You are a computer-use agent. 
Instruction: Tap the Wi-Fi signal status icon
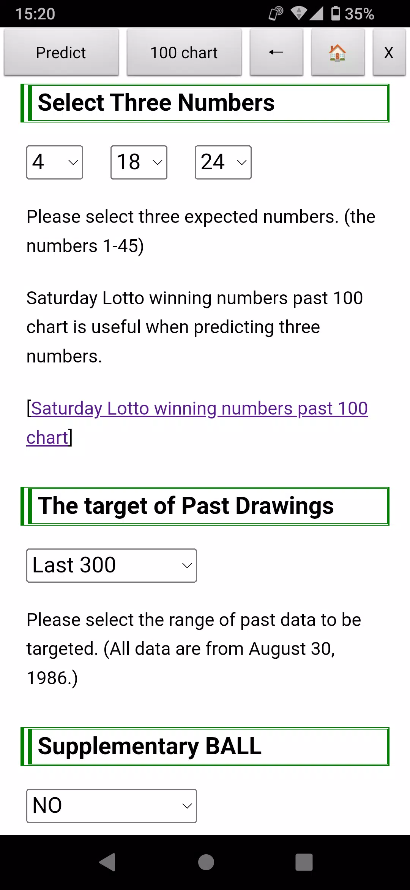(299, 13)
